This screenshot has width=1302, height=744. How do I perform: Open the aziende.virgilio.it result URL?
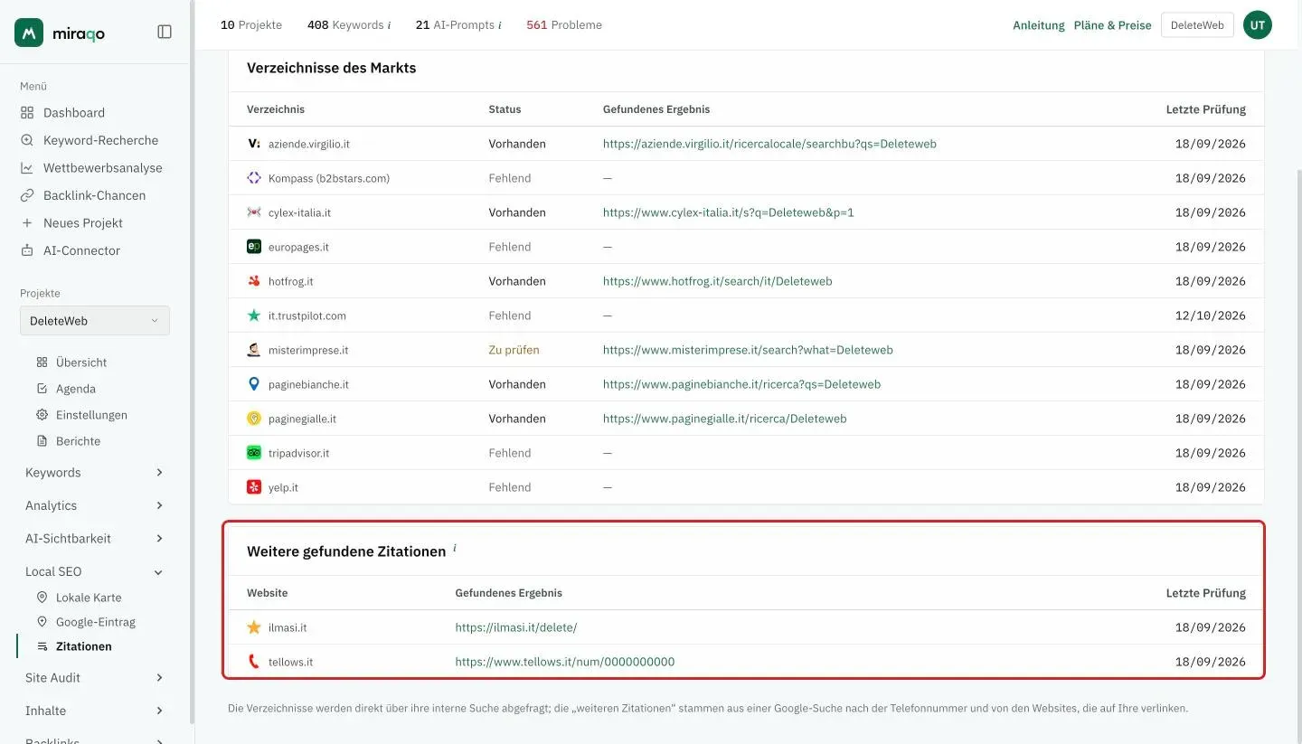click(x=769, y=144)
